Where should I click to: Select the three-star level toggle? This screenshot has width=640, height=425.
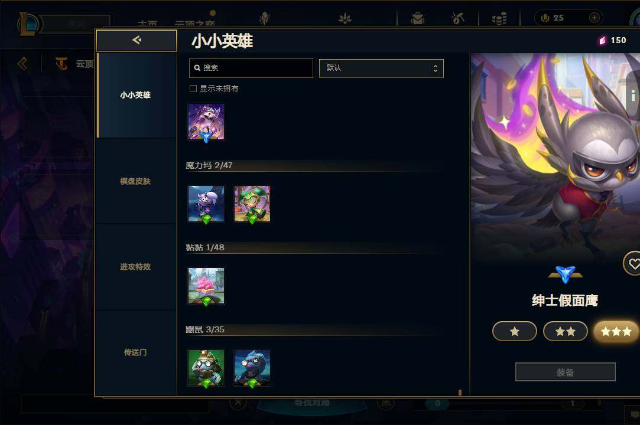click(616, 331)
